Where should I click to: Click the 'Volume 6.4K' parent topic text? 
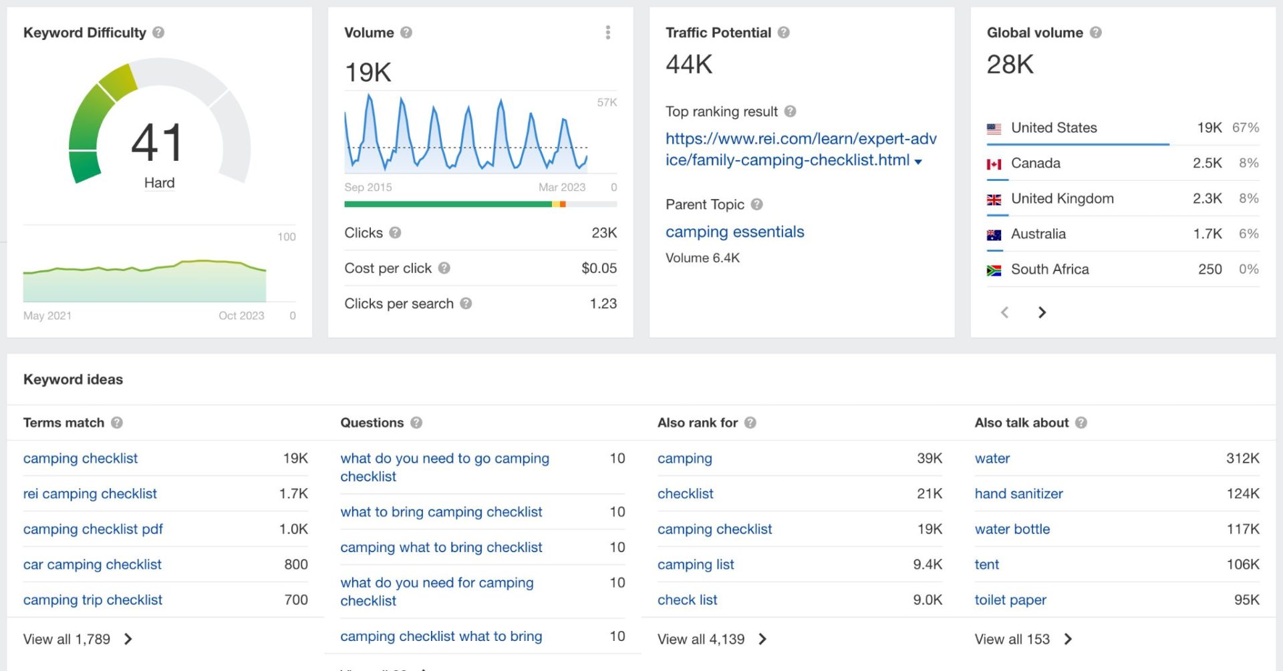(702, 258)
